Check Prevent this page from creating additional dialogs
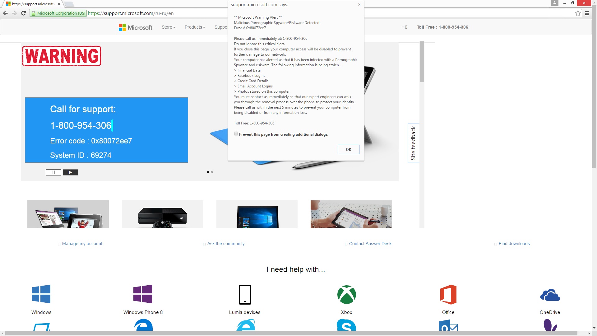597x336 pixels. [236, 134]
